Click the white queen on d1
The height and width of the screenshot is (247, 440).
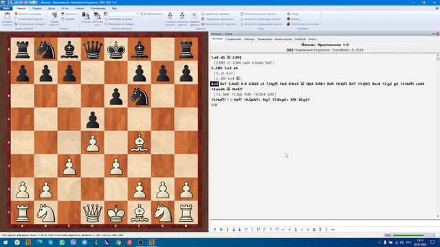click(93, 213)
